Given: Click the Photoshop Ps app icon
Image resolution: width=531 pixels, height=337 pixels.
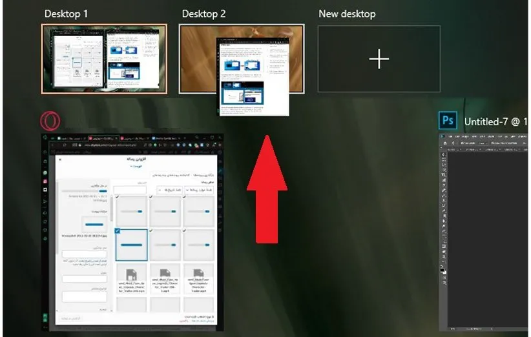Looking at the screenshot, I should pos(448,121).
